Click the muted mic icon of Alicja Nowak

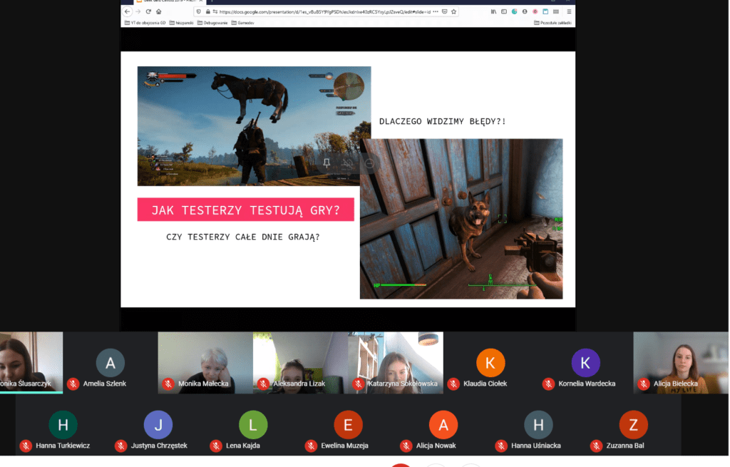tap(406, 446)
